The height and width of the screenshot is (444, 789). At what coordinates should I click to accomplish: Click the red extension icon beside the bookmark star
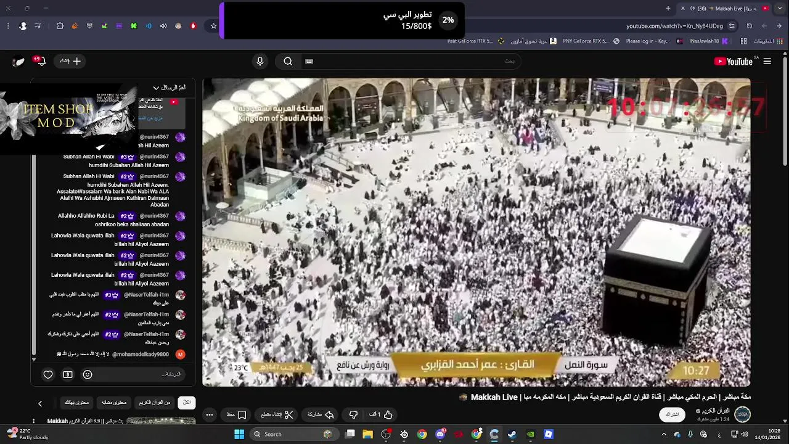[x=193, y=26]
